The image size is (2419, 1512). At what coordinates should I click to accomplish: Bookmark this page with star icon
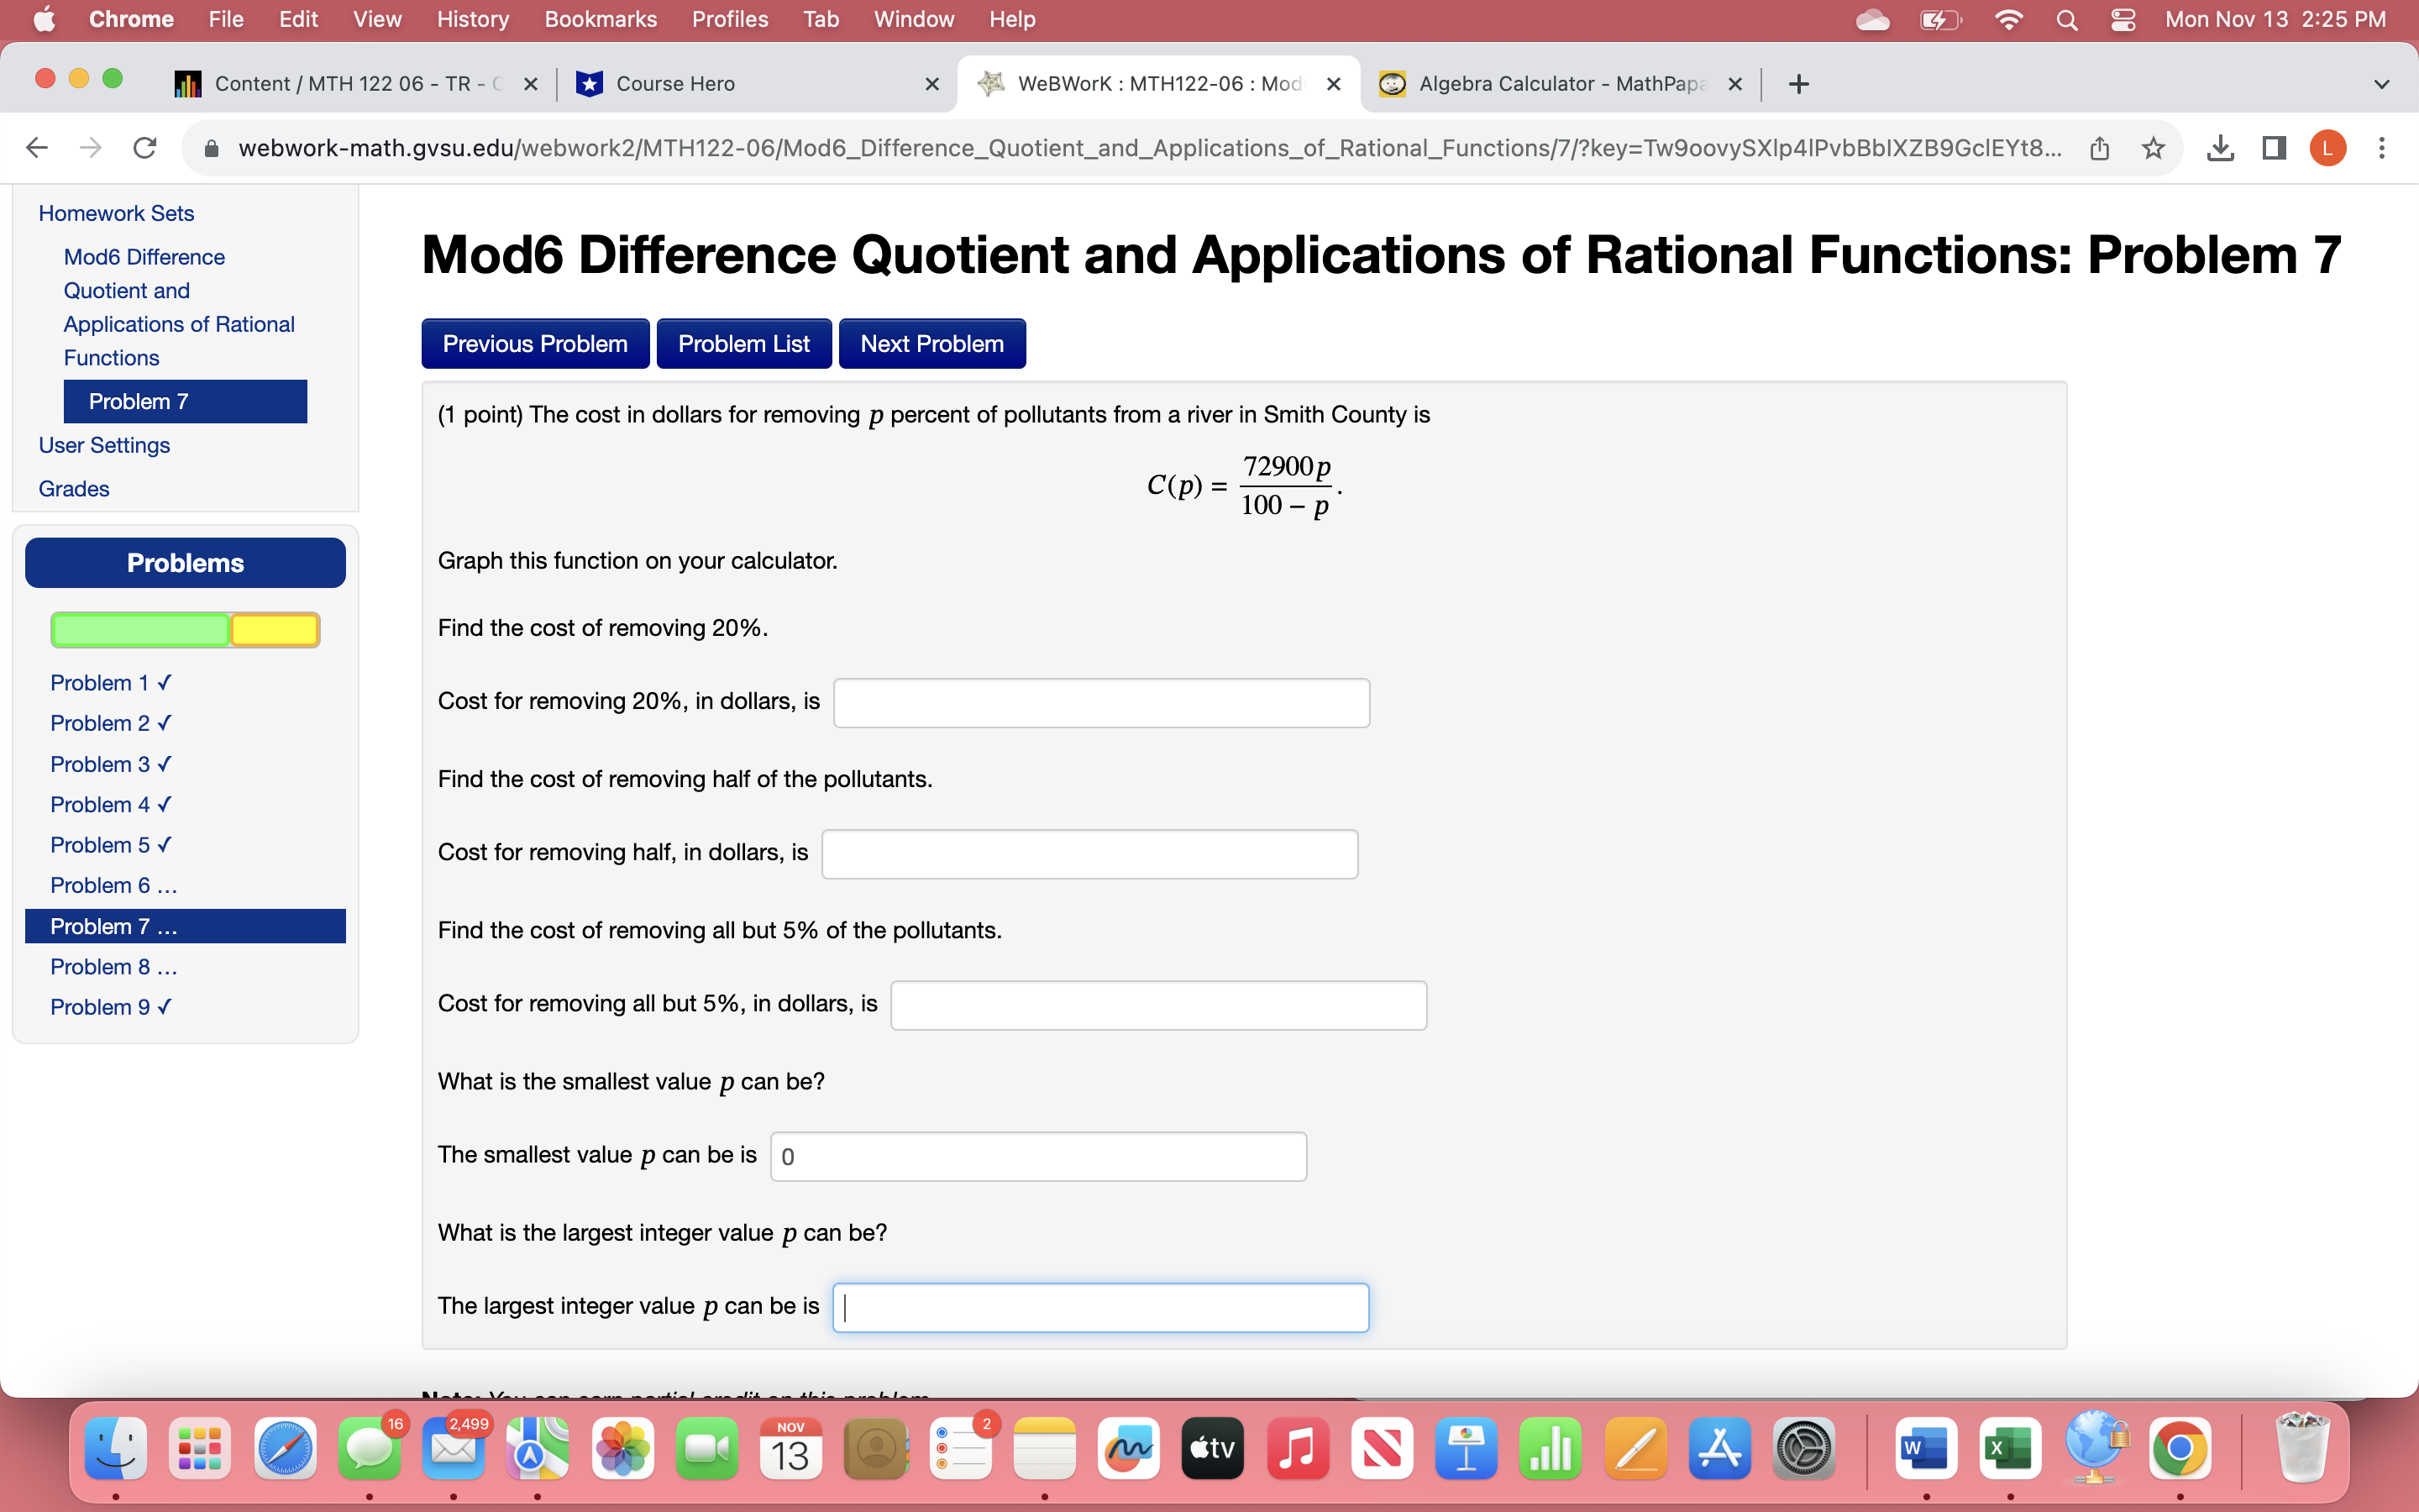2153,148
